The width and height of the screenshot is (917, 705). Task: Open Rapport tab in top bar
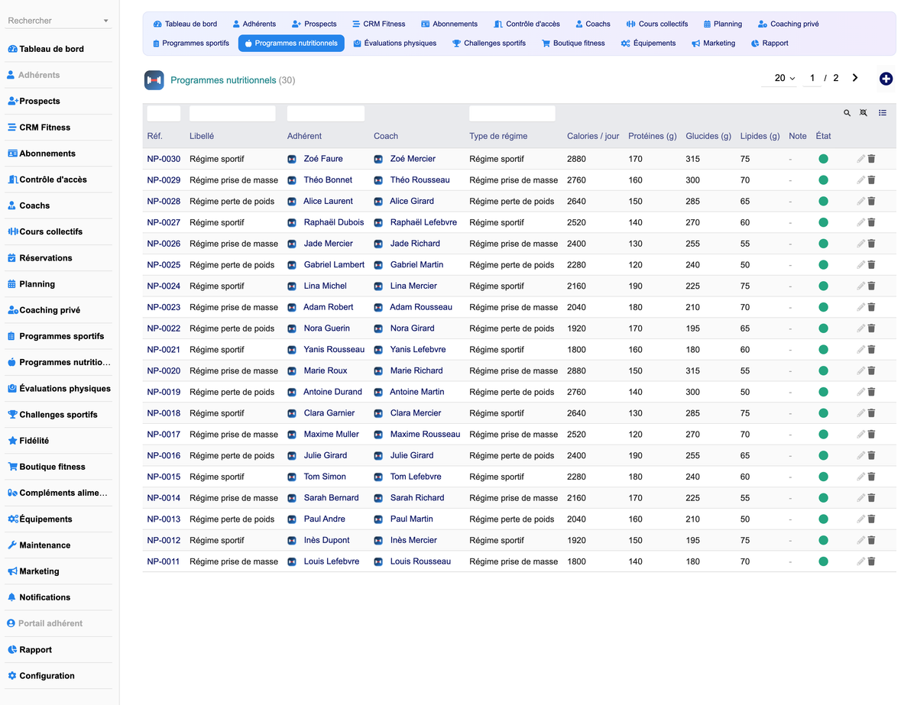coord(770,43)
